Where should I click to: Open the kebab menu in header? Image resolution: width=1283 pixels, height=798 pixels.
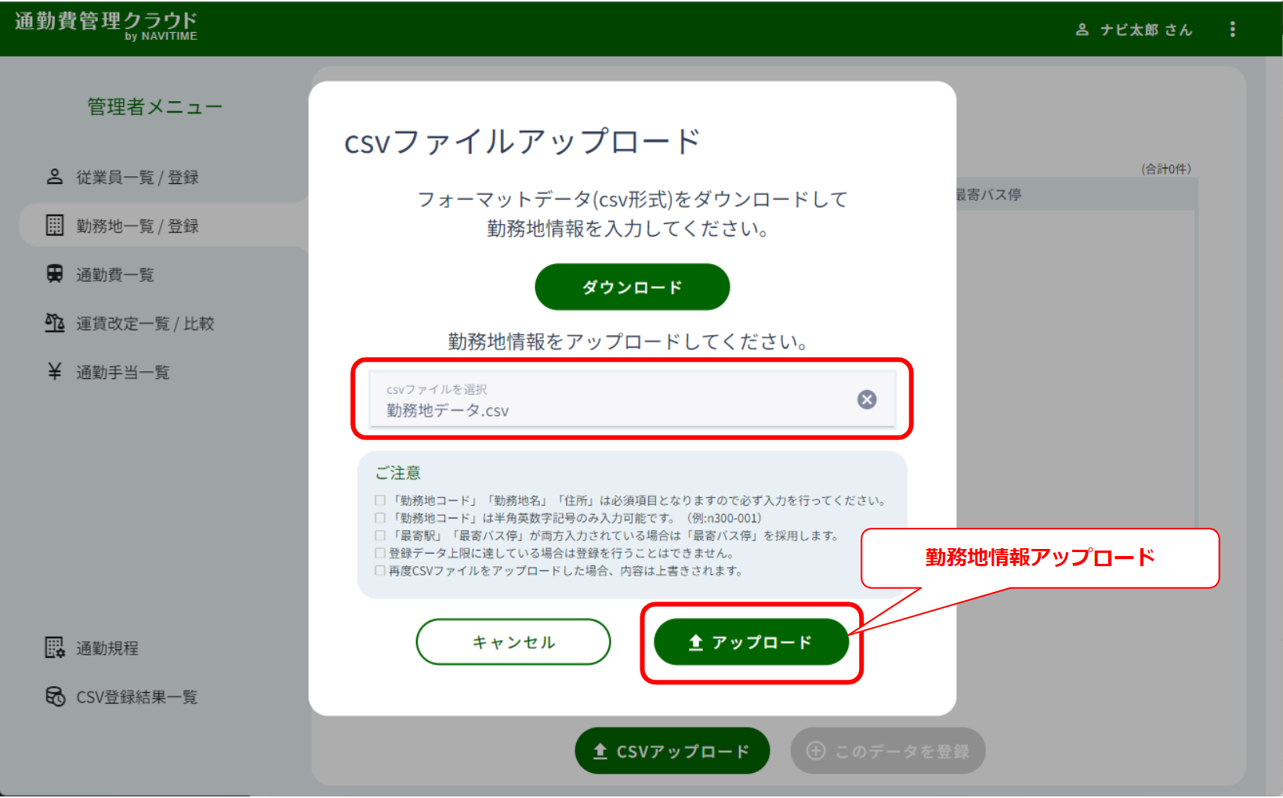coord(1232,29)
